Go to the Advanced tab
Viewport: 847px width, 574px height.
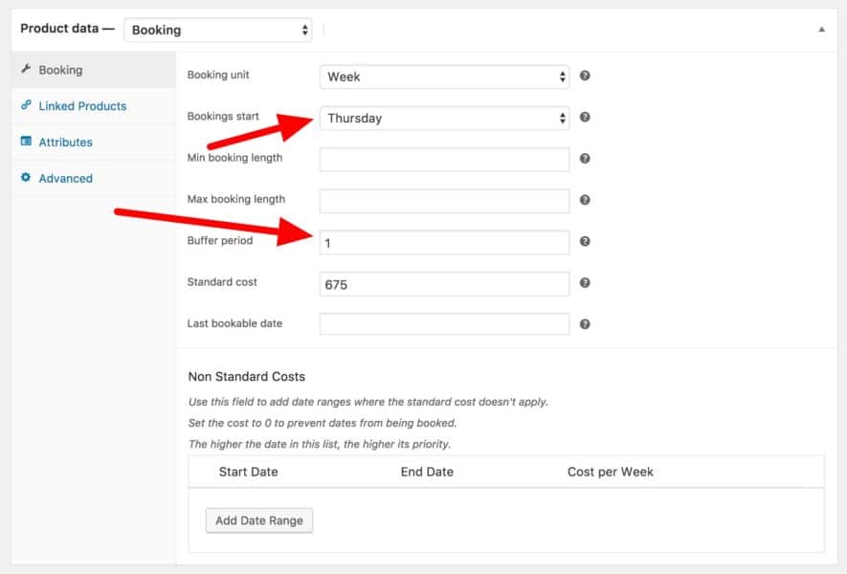[x=65, y=179]
